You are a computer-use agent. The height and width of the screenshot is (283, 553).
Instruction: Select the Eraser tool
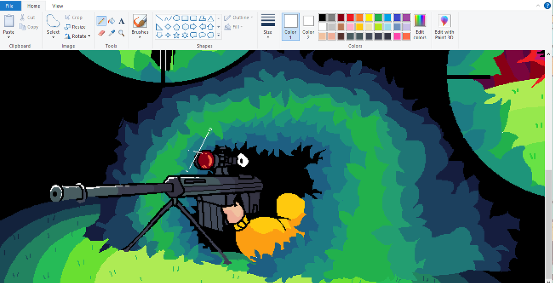coord(101,33)
